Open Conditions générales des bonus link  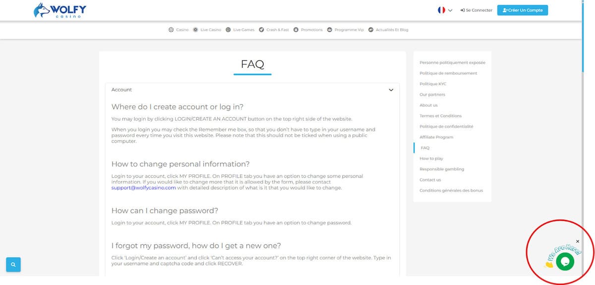pyautogui.click(x=451, y=190)
